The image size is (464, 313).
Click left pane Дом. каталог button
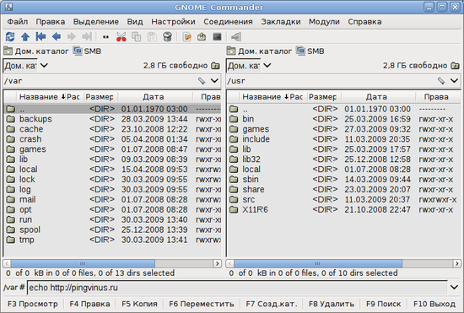(36, 51)
